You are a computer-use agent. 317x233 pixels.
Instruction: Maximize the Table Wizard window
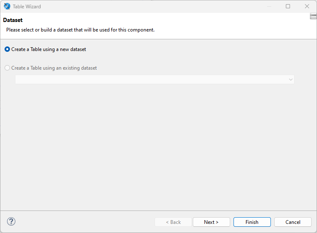(288, 6)
